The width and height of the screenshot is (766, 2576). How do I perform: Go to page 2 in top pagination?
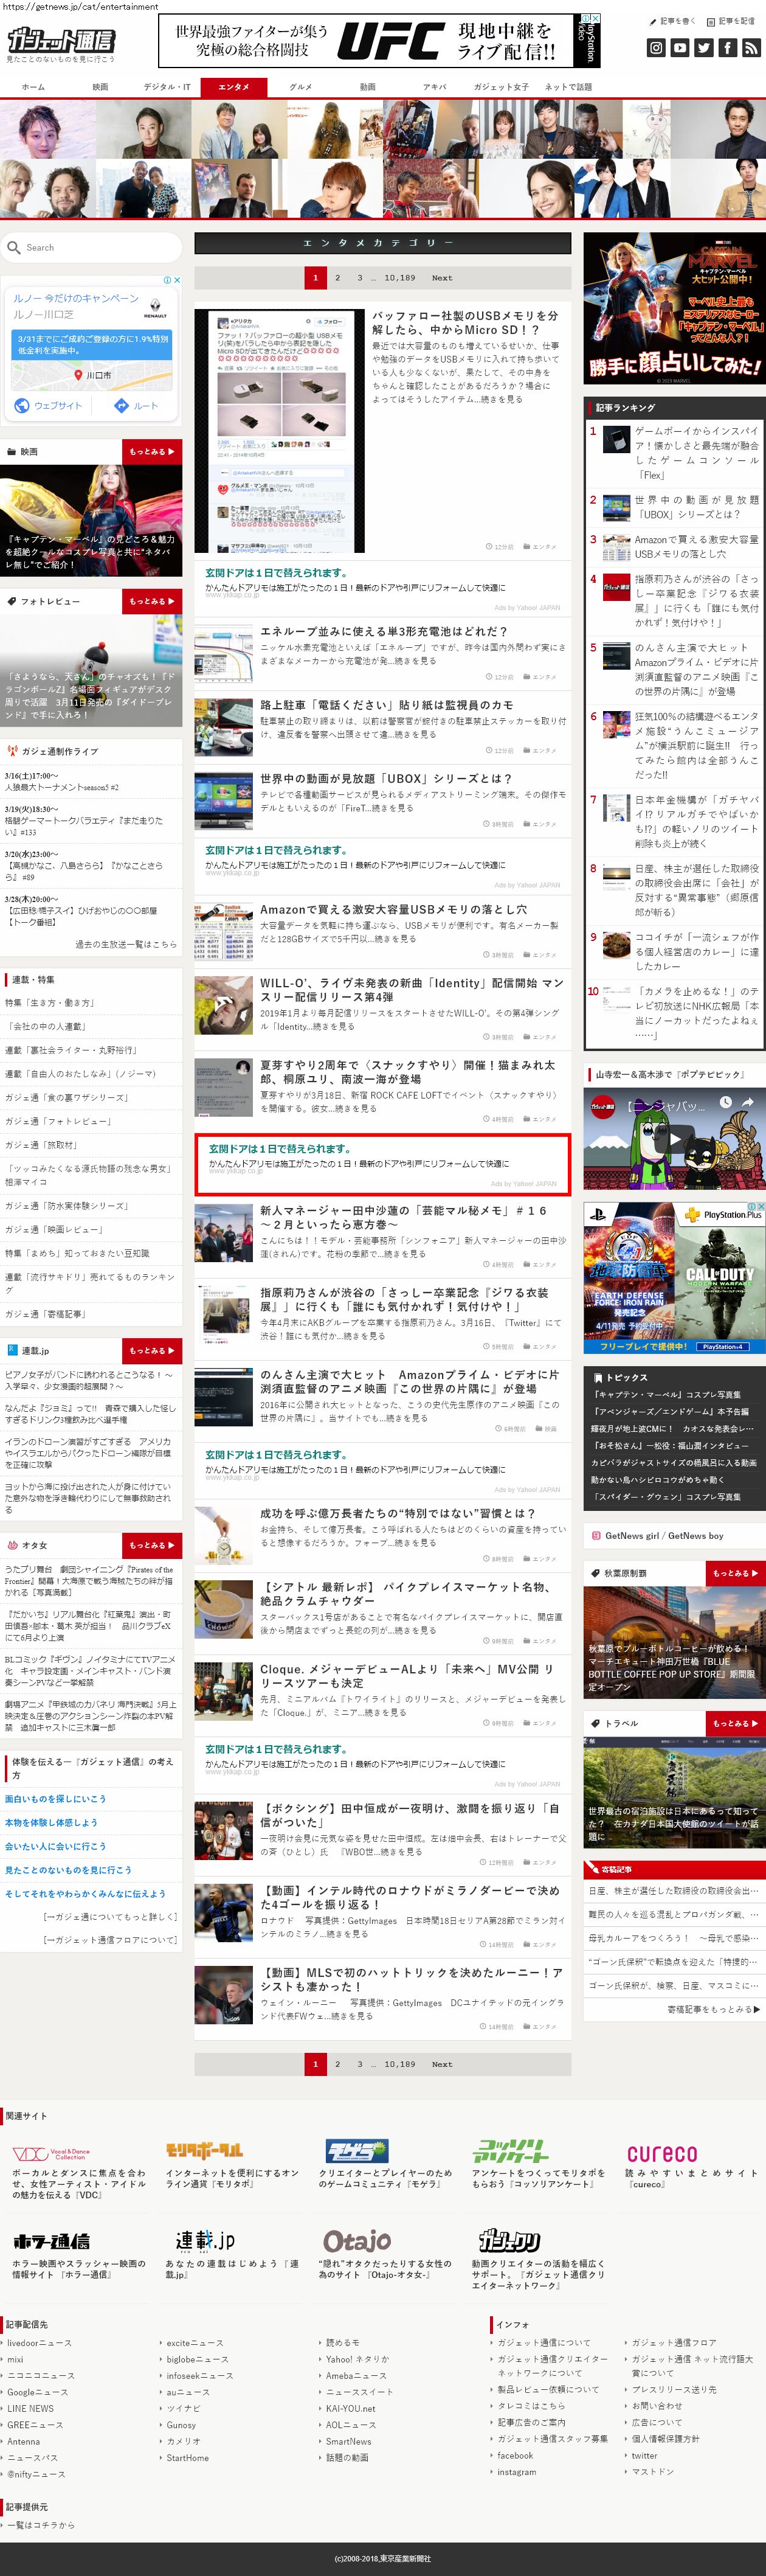click(x=337, y=278)
